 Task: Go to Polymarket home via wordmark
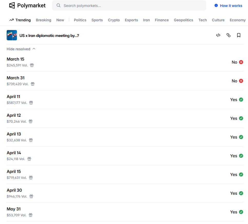31,6
